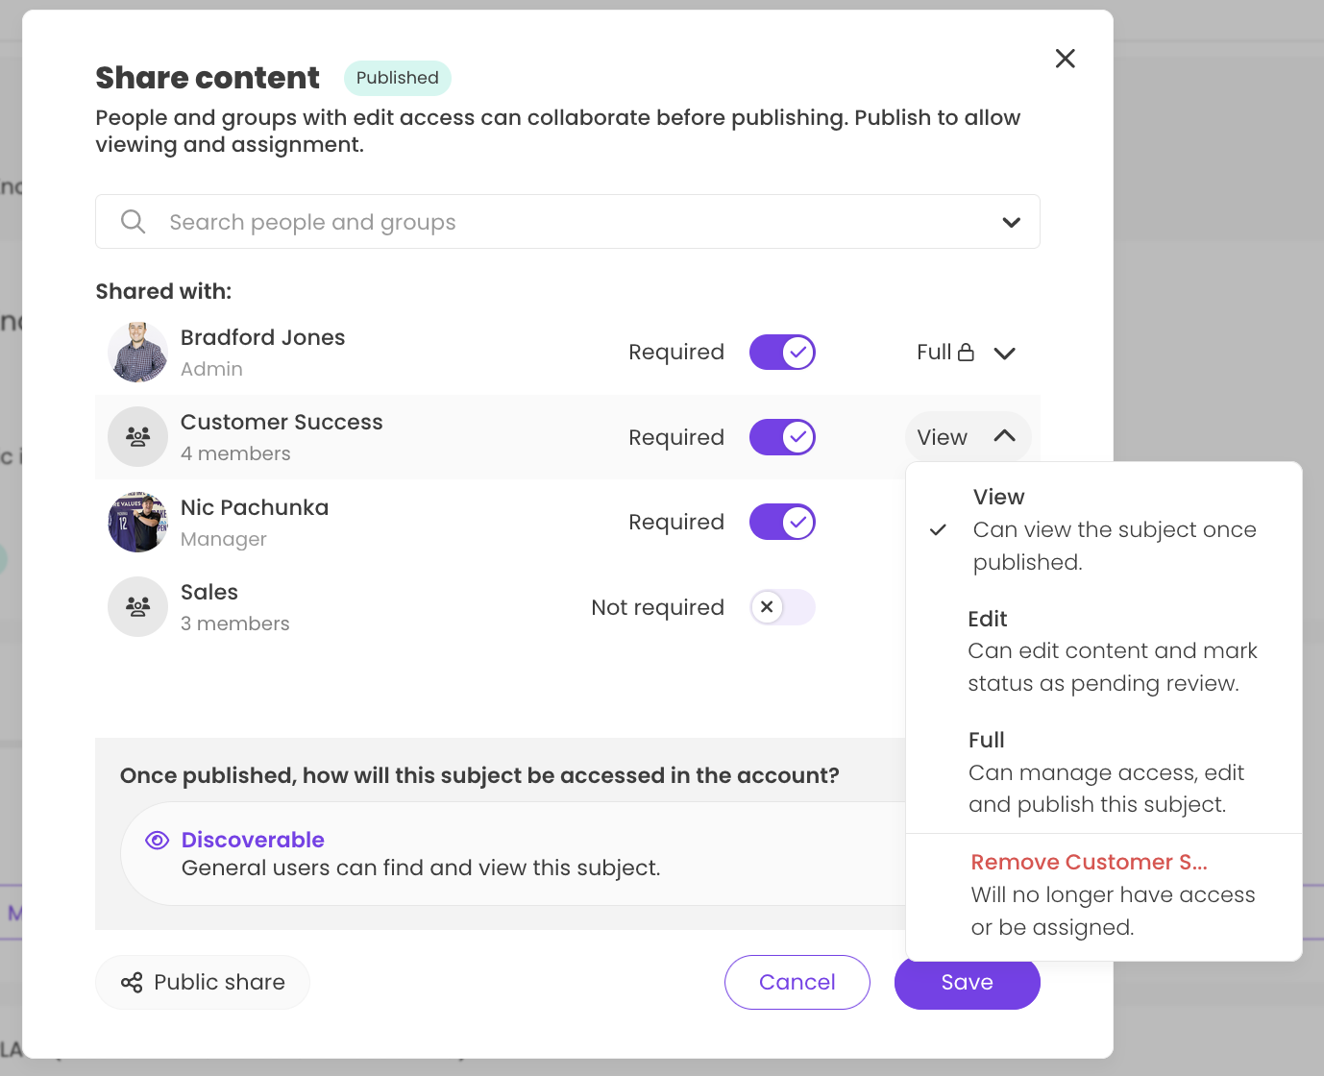The image size is (1324, 1076).
Task: Expand the search people dropdown arrow
Action: pyautogui.click(x=1011, y=222)
